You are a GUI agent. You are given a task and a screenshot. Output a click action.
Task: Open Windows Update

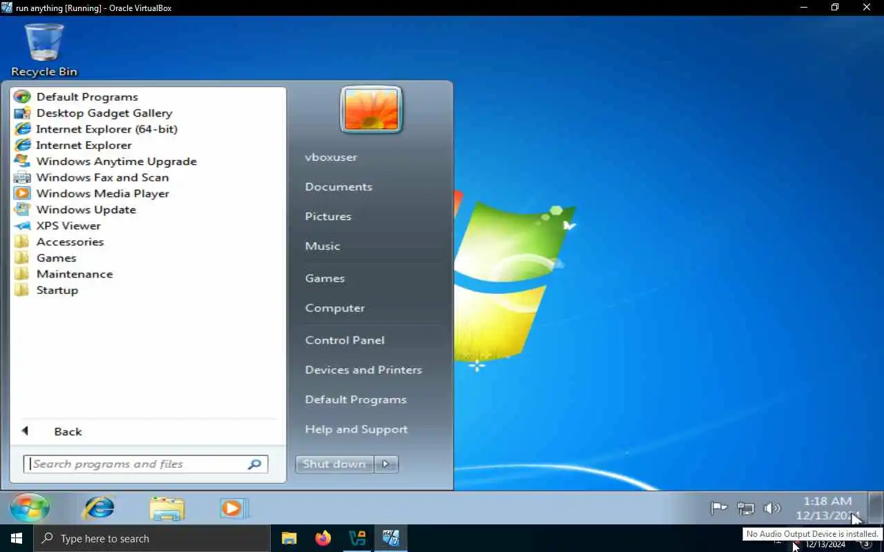pos(75,210)
